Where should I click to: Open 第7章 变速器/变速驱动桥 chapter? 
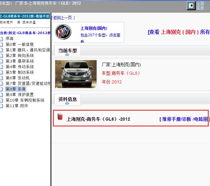point(28,83)
